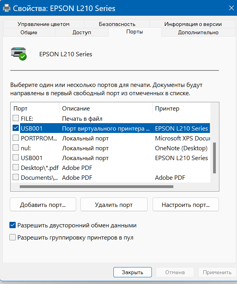Open the Безопасность tab
237x284 pixels.
point(117,24)
